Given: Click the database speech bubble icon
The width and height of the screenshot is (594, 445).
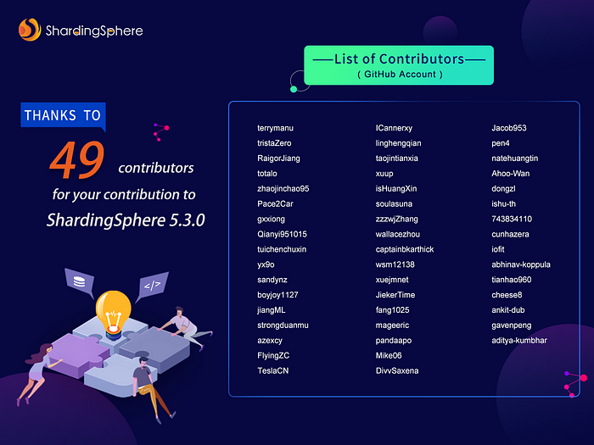Looking at the screenshot, I should click(79, 281).
